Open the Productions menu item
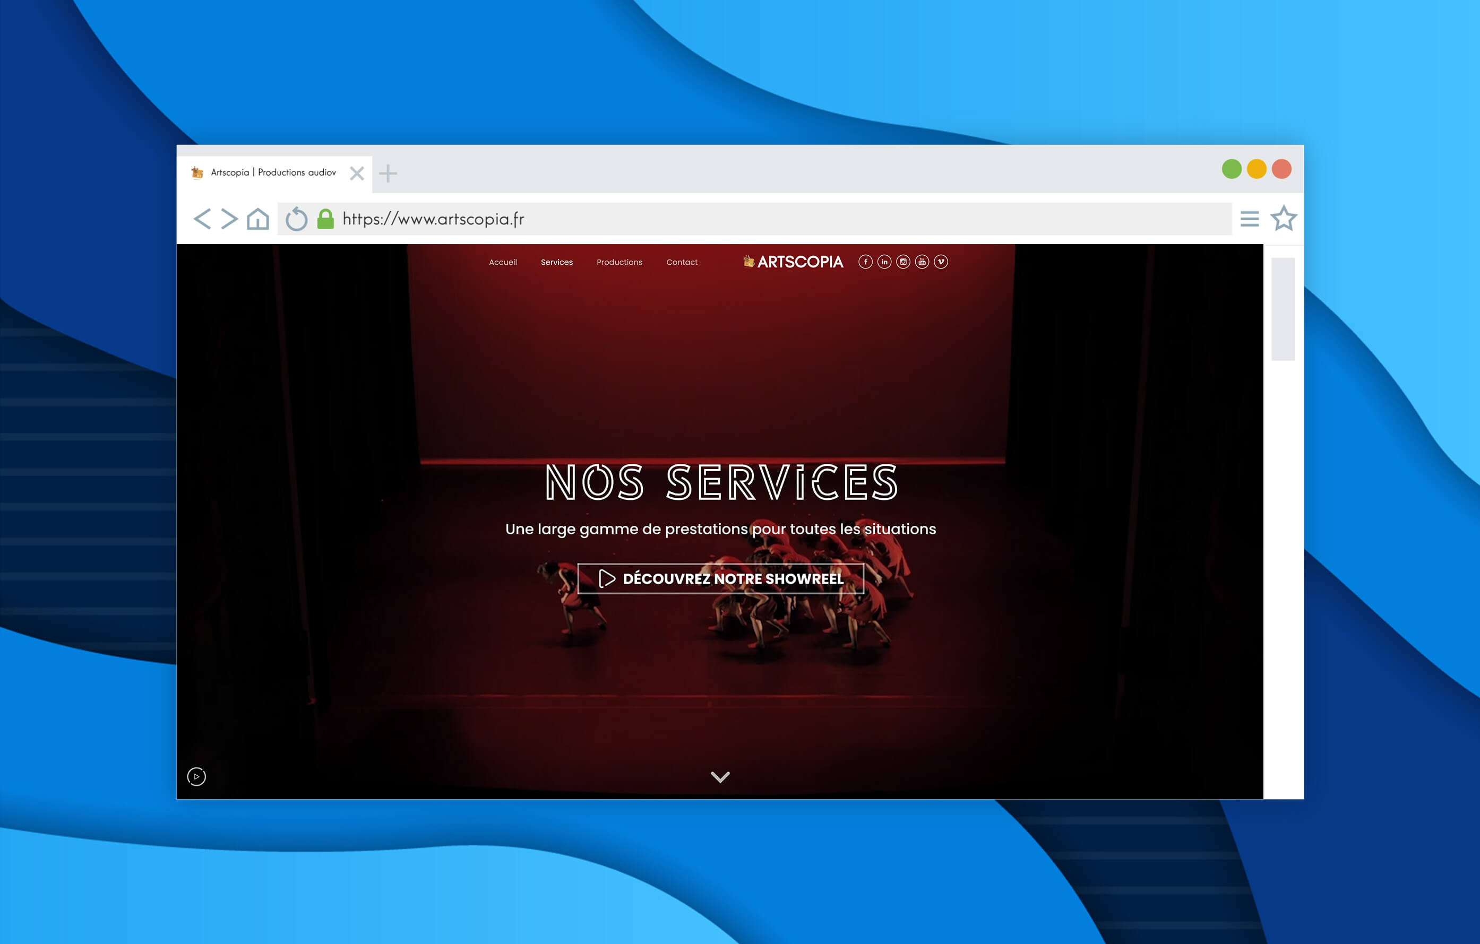The image size is (1480, 944). [619, 262]
